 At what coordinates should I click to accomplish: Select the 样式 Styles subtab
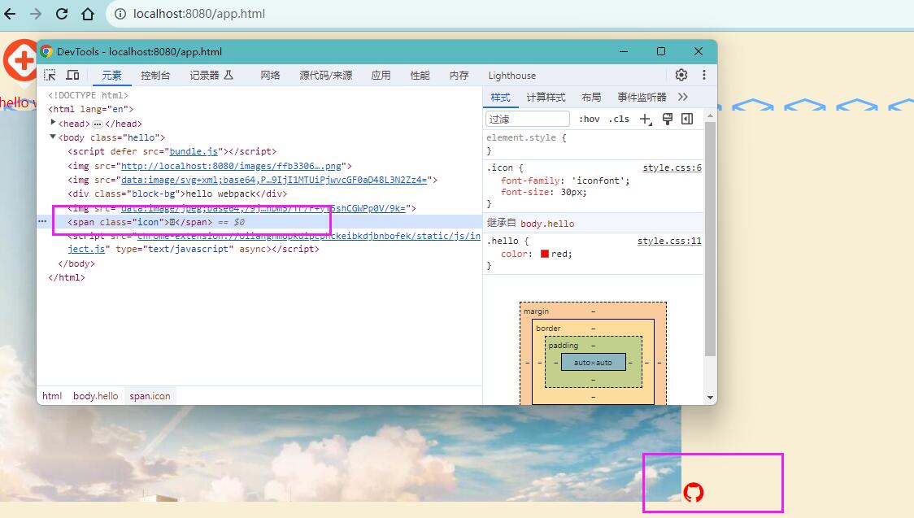pyautogui.click(x=500, y=98)
